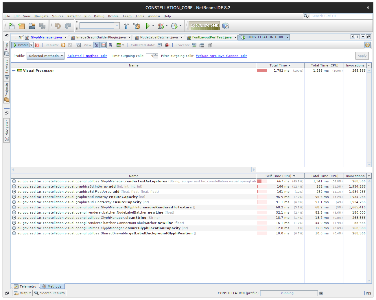Open the Selected methods profile dropdown
376x300 pixels.
tap(45, 55)
